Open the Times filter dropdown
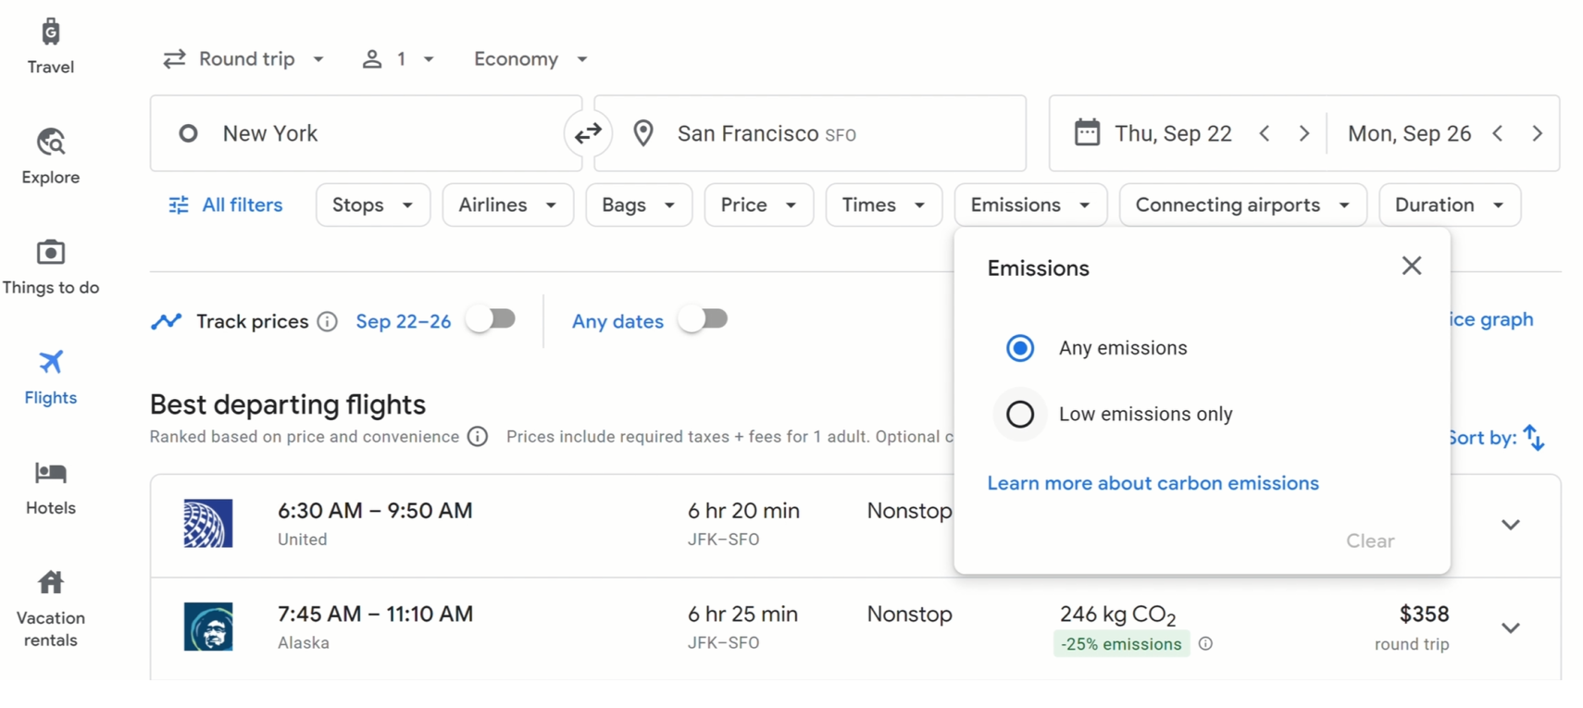Image resolution: width=1583 pixels, height=708 pixels. [x=884, y=205]
